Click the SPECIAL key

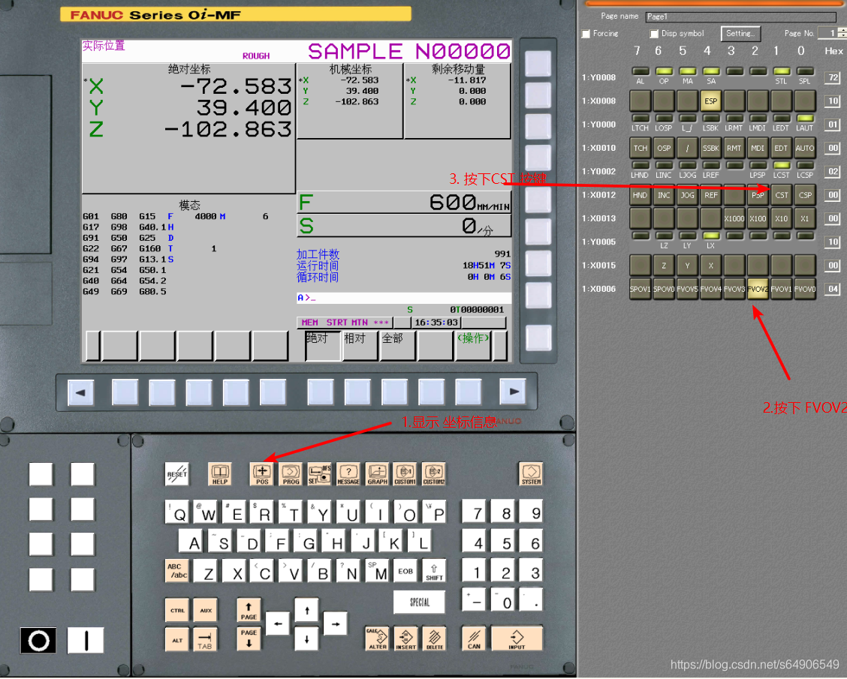click(420, 602)
